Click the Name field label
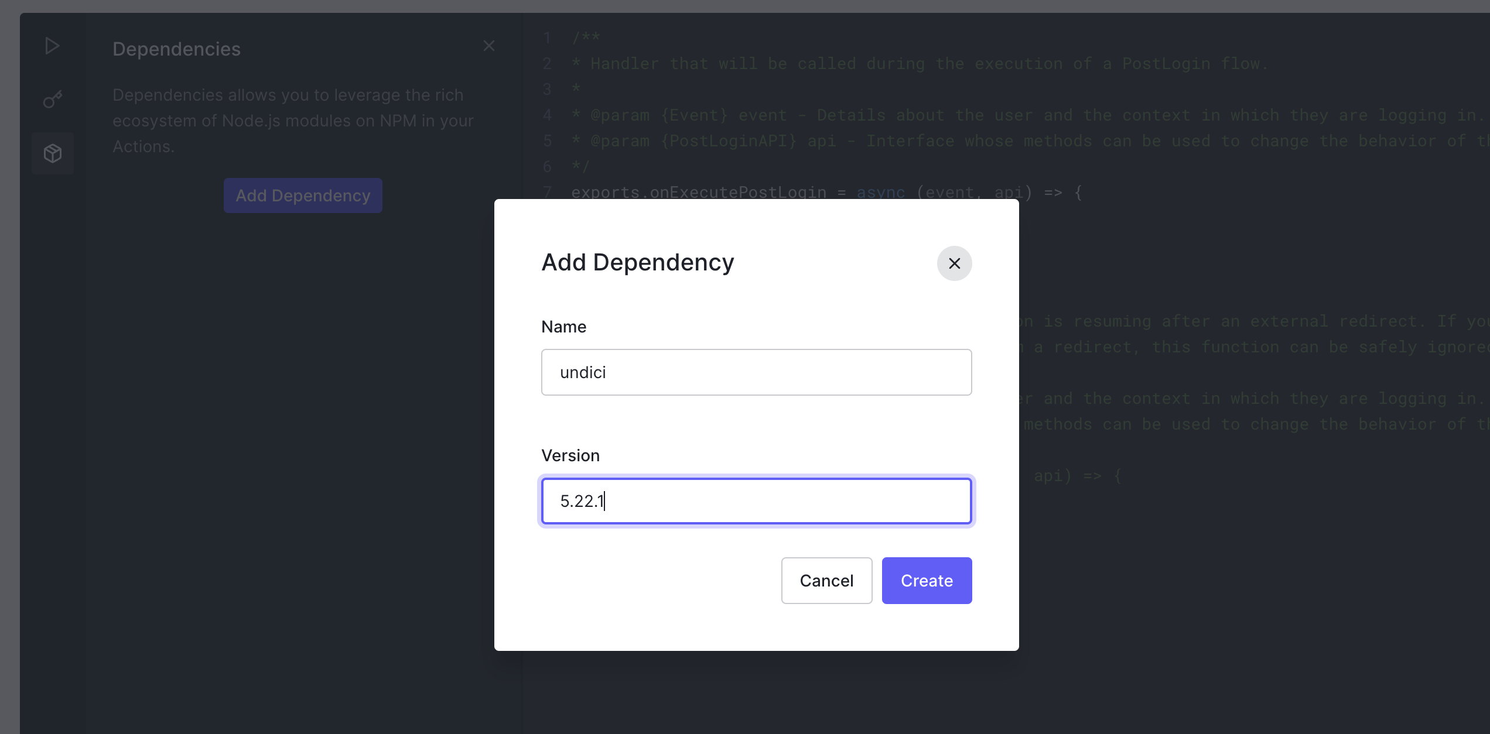Screen dimensions: 1490x734 [x=563, y=327]
